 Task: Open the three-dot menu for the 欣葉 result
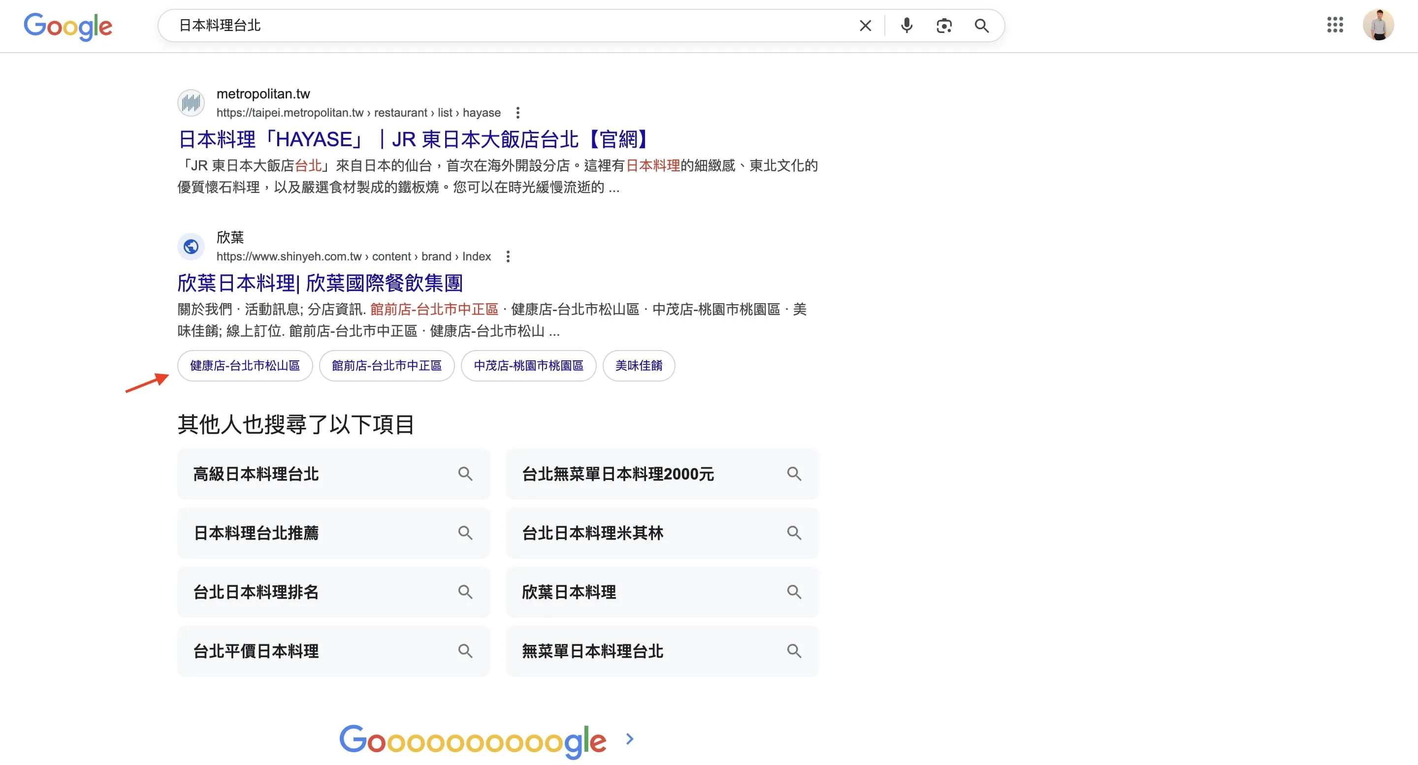point(508,256)
